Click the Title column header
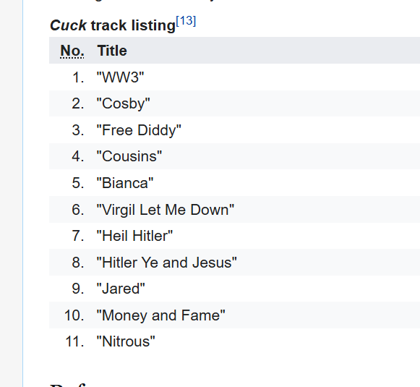The height and width of the screenshot is (387, 420). [112, 51]
